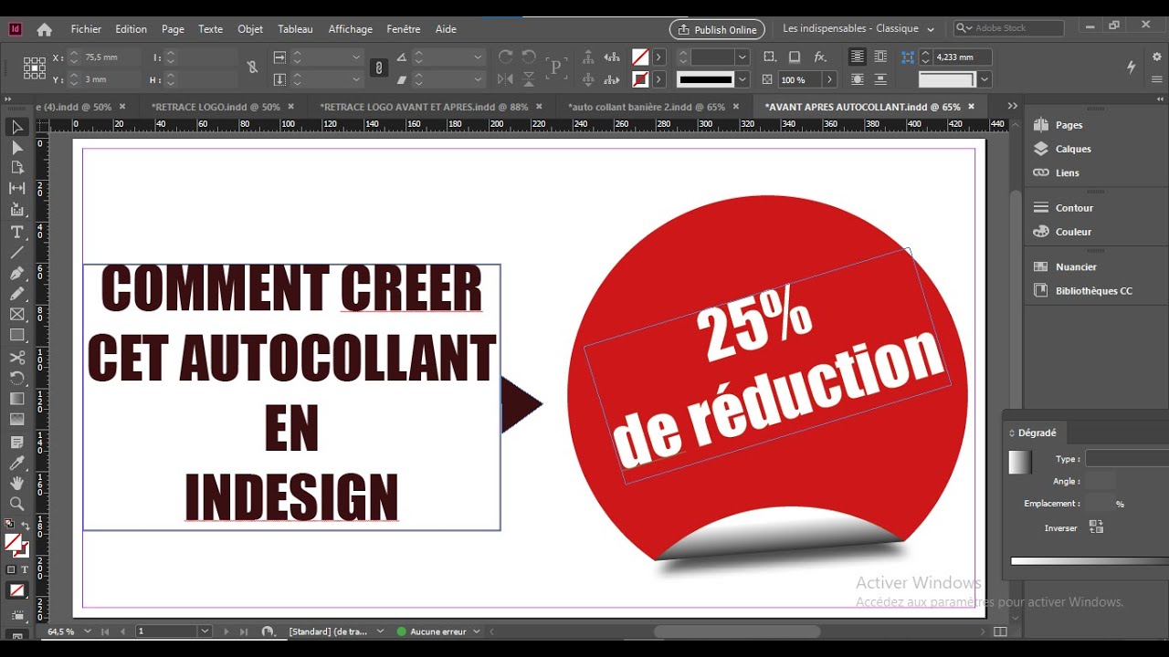Open the Calques panel
Image resolution: width=1169 pixels, height=657 pixels.
point(1073,149)
